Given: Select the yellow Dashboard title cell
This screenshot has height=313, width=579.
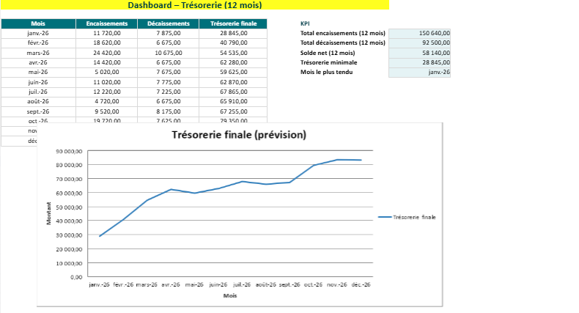Looking at the screenshot, I should (194, 5).
